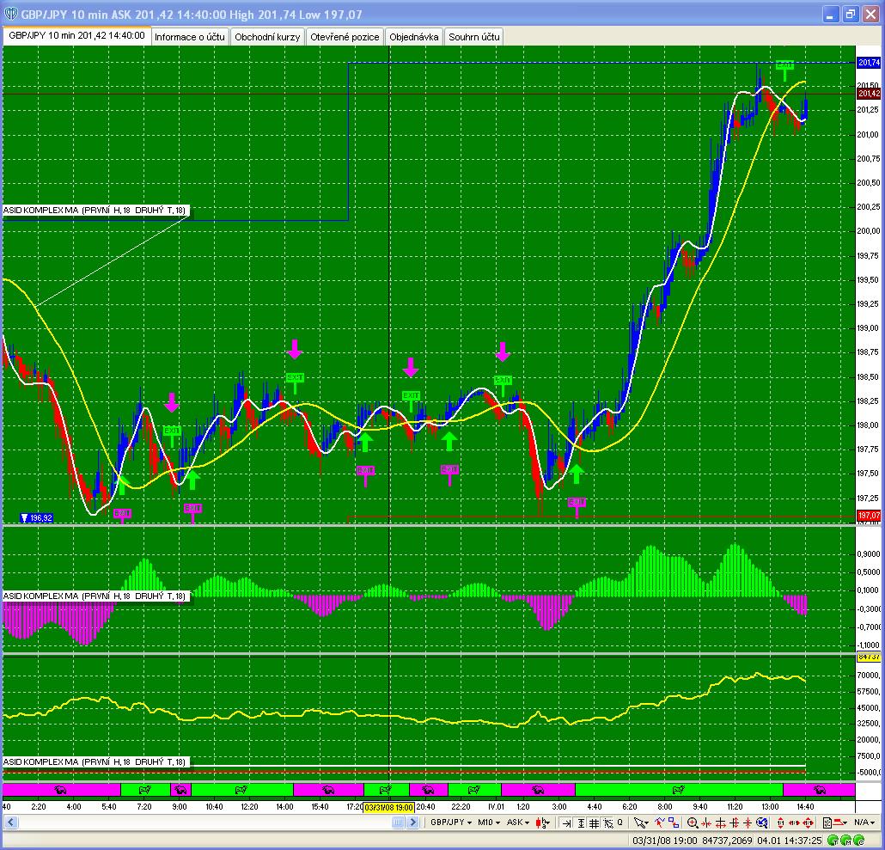Toggle the vertical auto-scale icon
The image size is (885, 850).
pos(581,822)
